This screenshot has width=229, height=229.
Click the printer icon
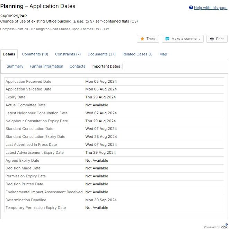(212, 39)
